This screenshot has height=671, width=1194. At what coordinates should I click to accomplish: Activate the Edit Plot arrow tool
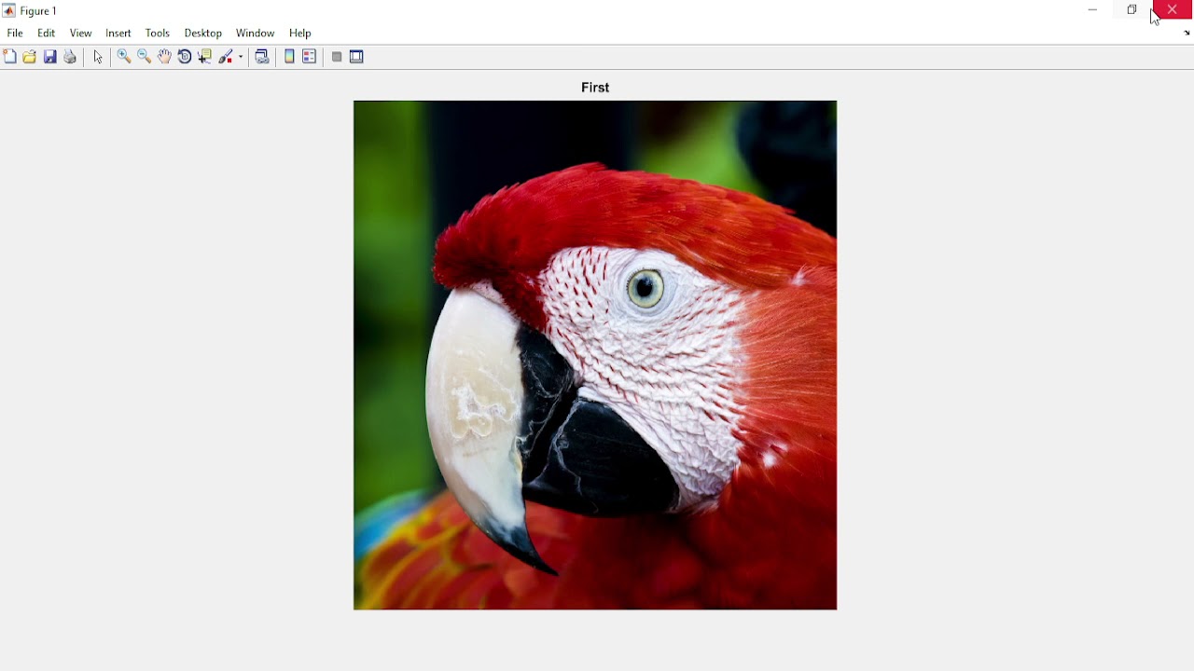(x=98, y=57)
